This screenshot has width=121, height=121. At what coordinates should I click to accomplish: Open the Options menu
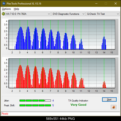point(6,9)
